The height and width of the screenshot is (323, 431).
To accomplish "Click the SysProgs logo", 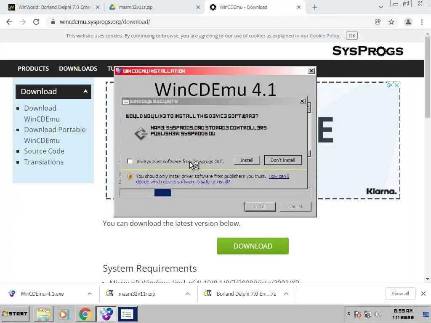I will tap(368, 51).
